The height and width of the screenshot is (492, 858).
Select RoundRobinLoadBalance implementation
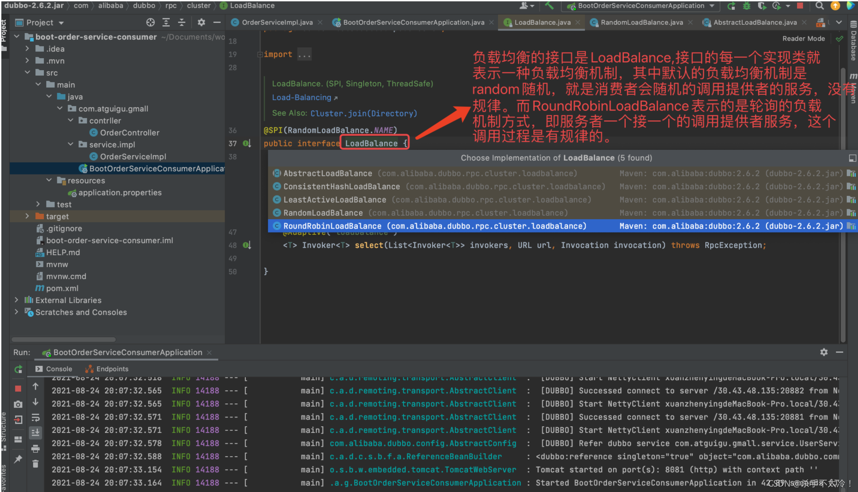click(562, 226)
